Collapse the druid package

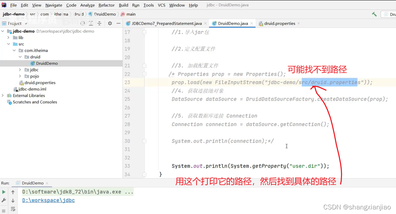[x=20, y=57]
